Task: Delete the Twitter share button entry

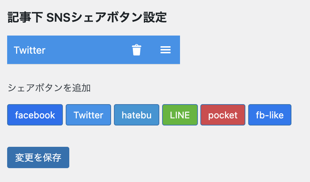Action: pyautogui.click(x=136, y=50)
